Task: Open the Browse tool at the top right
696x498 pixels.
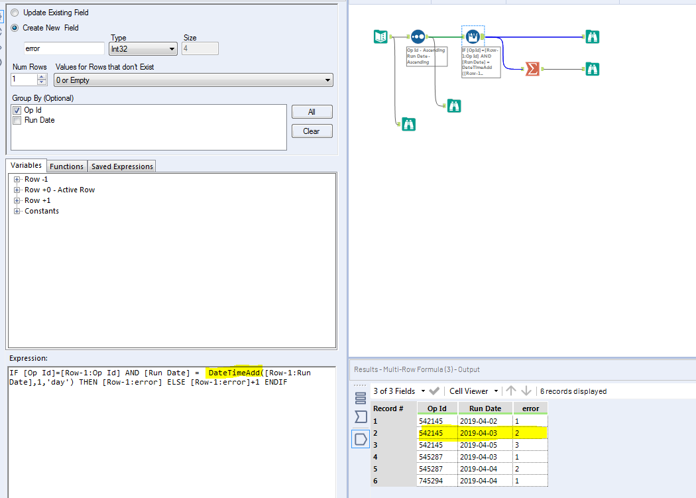Action: 592,36
